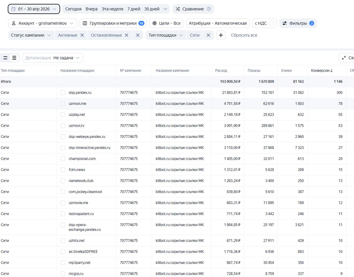The width and height of the screenshot is (354, 277).
Task: Select the 'Сегодня' period preset
Action: [73, 9]
